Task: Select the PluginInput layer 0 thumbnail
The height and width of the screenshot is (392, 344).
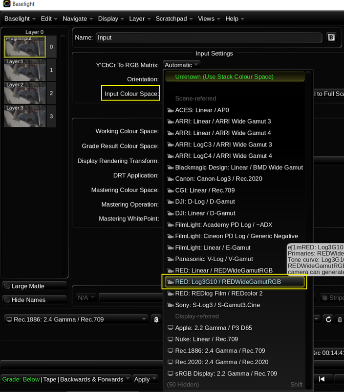Action: (25, 47)
